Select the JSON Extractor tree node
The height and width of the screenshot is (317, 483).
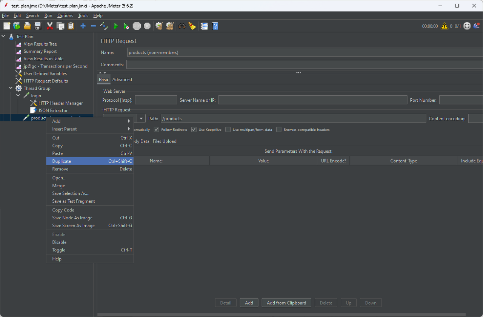pyautogui.click(x=53, y=110)
